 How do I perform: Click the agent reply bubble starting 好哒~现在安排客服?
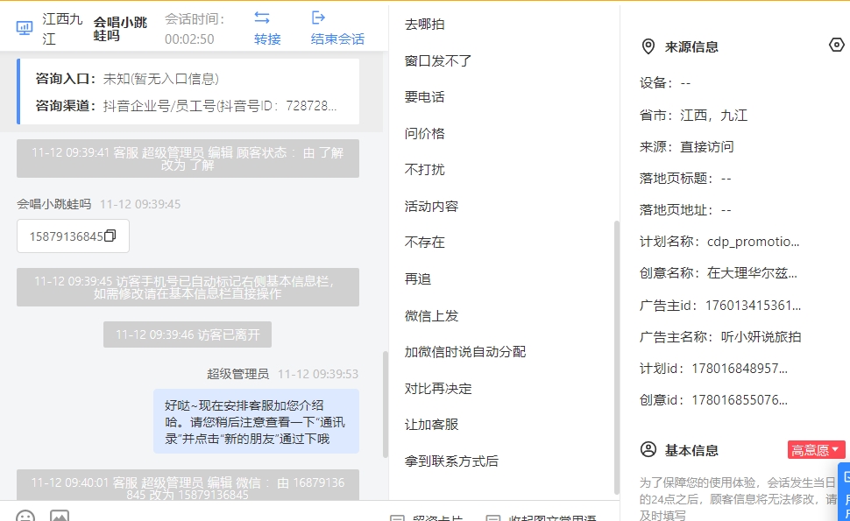[256, 421]
